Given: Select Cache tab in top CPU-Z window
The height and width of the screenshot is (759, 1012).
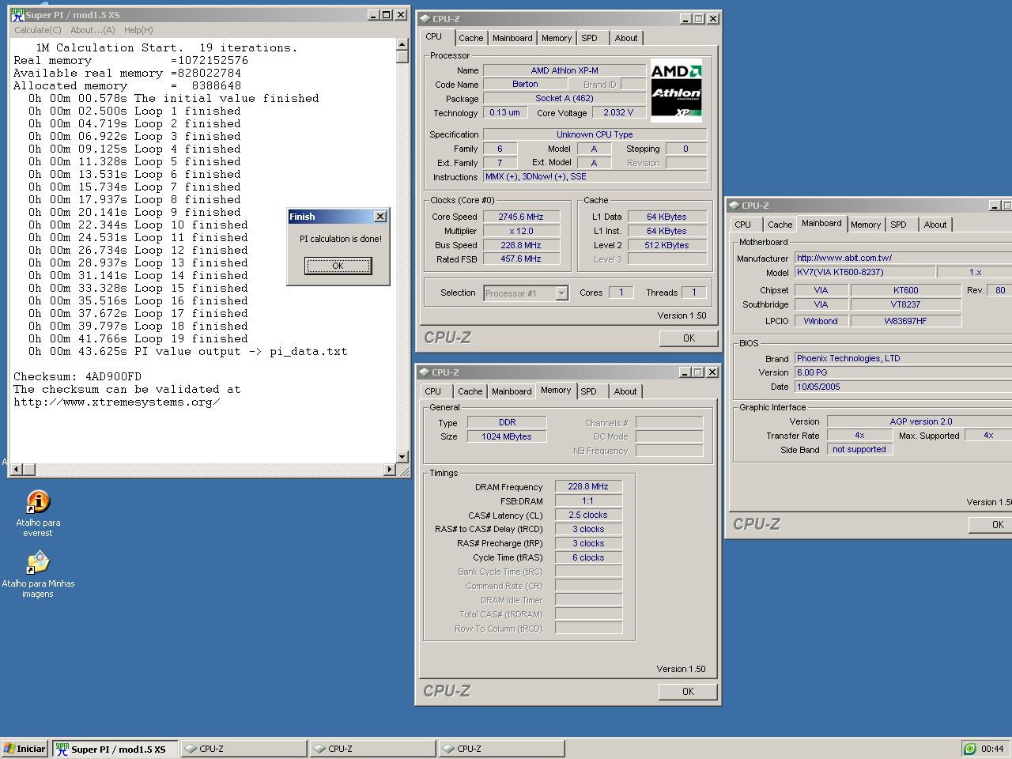Looking at the screenshot, I should [470, 38].
